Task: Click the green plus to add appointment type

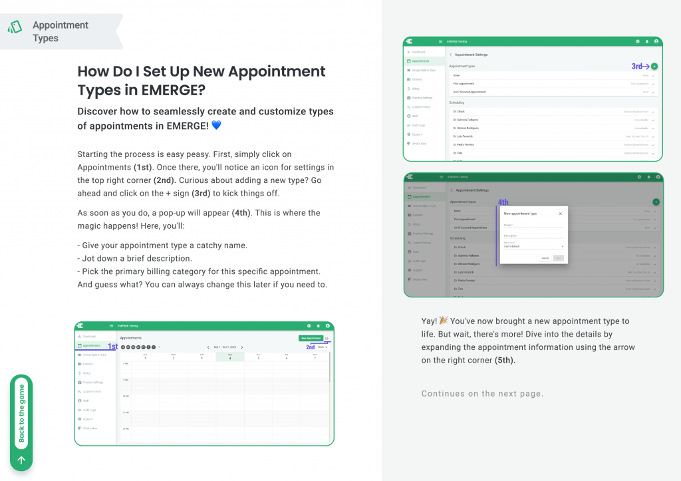Action: 654,67
